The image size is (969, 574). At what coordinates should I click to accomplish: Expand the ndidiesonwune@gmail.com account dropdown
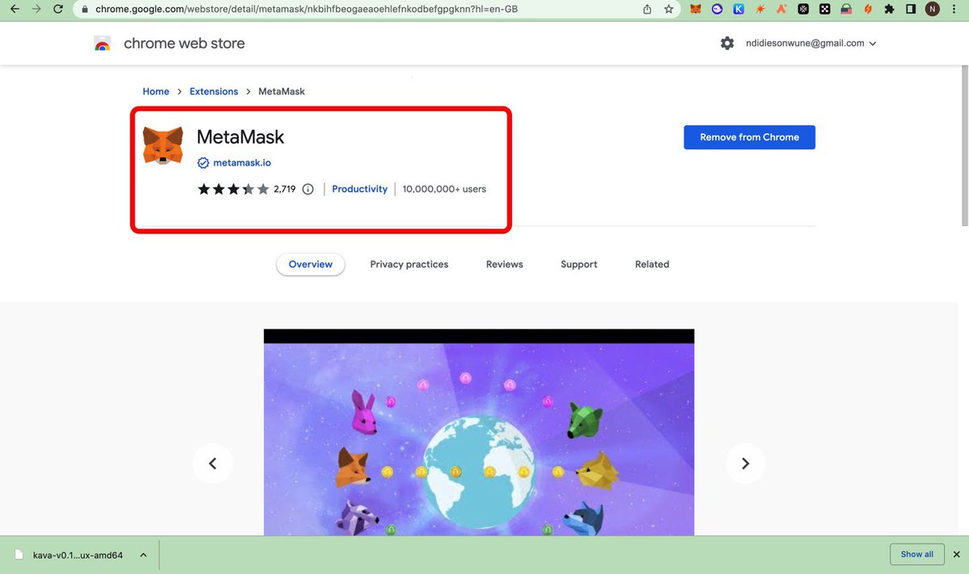[x=810, y=44]
